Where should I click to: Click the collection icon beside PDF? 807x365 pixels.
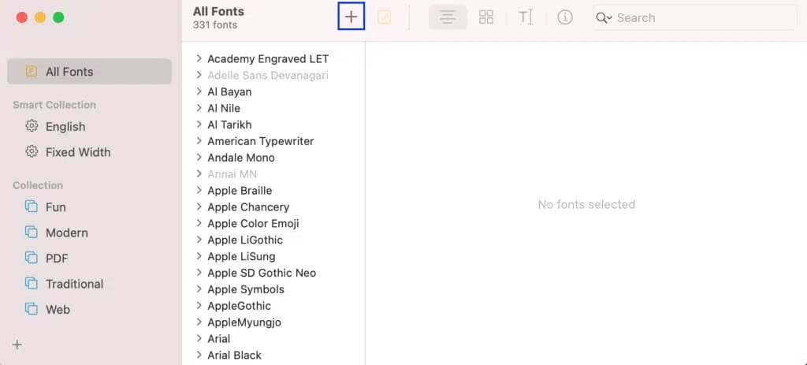(x=32, y=258)
